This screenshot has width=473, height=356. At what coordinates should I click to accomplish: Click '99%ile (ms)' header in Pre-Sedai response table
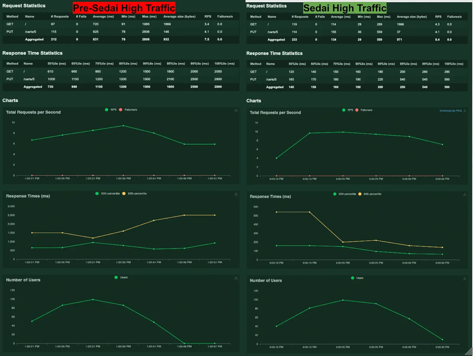200,63
